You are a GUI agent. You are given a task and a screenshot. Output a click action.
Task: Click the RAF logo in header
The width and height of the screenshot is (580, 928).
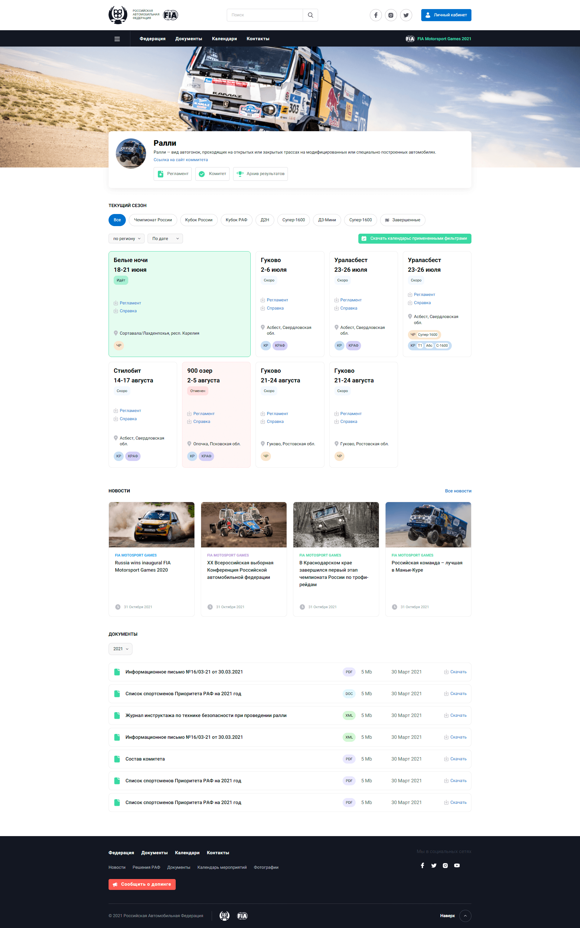[x=118, y=15]
